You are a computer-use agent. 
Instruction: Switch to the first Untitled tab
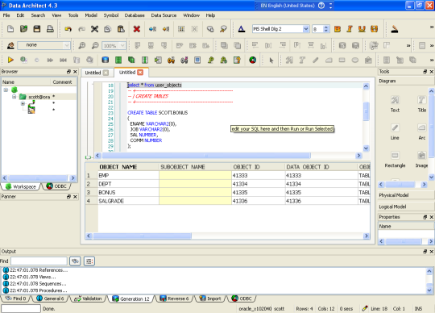(93, 73)
